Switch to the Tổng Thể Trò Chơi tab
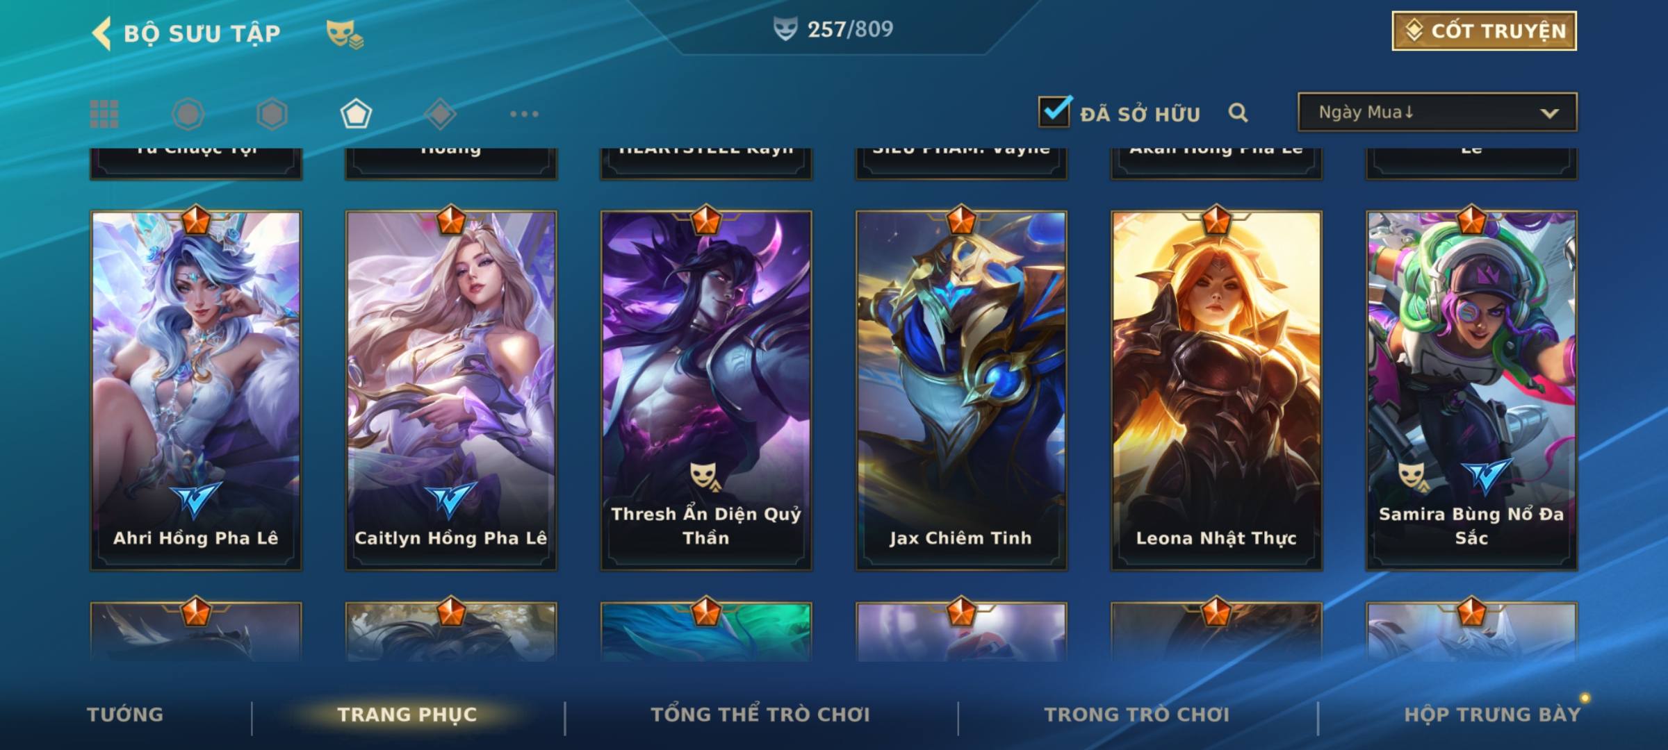1668x750 pixels. (760, 715)
